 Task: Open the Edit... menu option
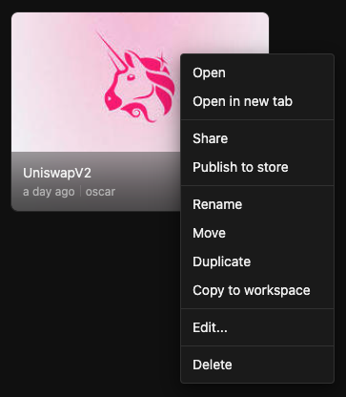tap(257, 327)
